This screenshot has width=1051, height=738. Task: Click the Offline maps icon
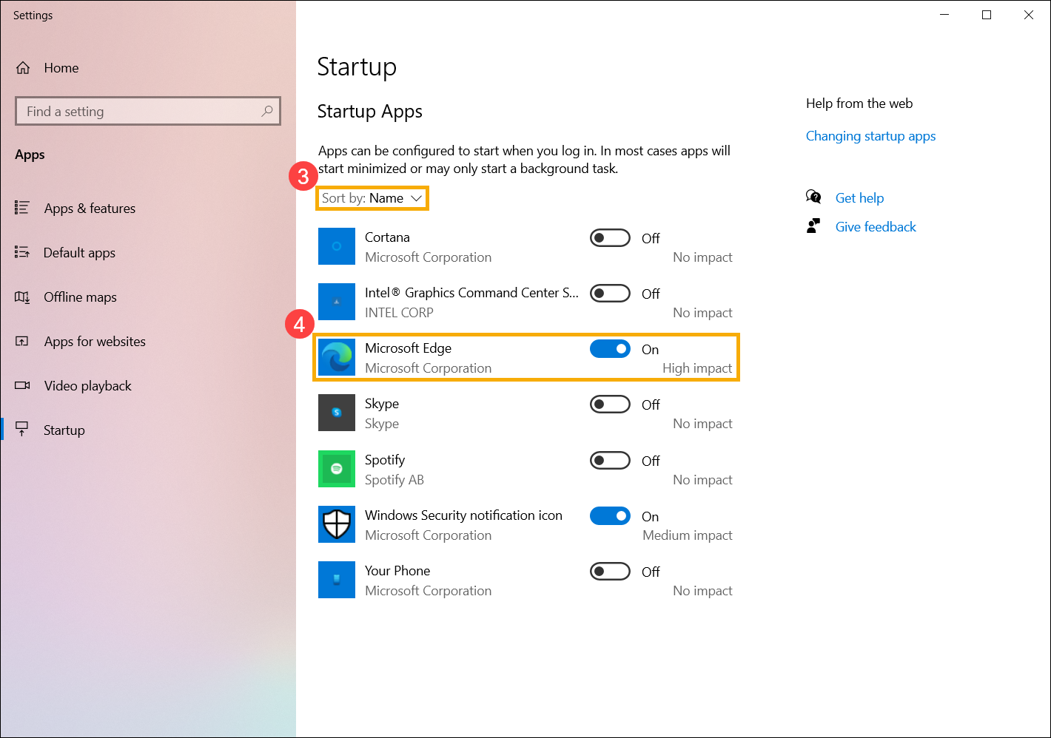[22, 297]
